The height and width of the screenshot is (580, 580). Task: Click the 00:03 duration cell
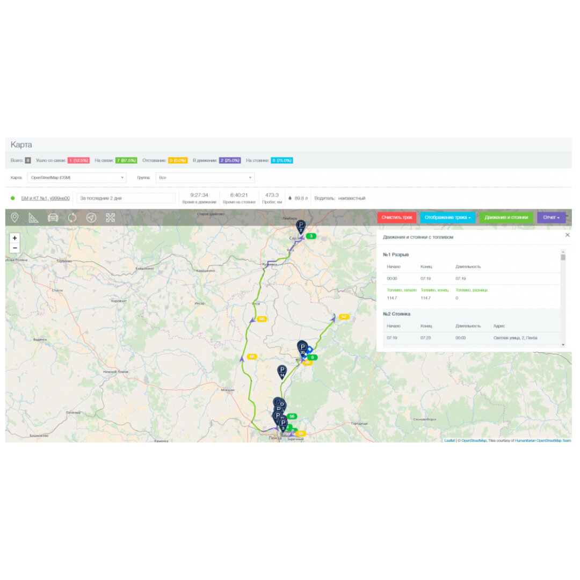coord(461,338)
